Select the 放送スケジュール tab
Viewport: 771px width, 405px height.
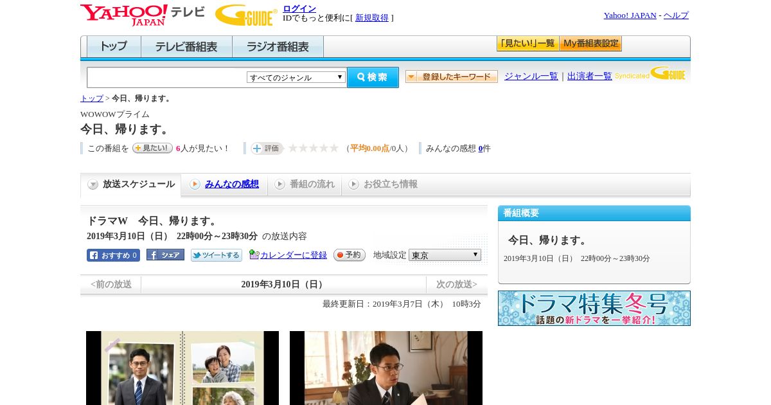pyautogui.click(x=131, y=184)
